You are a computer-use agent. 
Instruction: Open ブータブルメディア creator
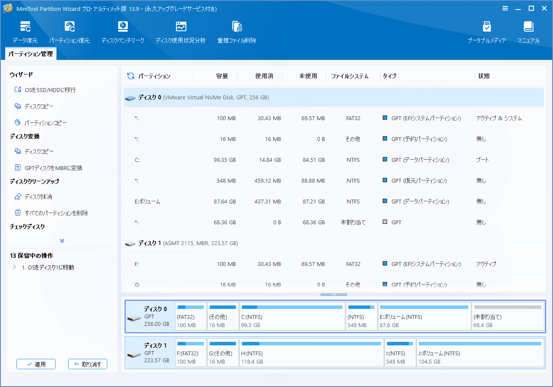487,32
